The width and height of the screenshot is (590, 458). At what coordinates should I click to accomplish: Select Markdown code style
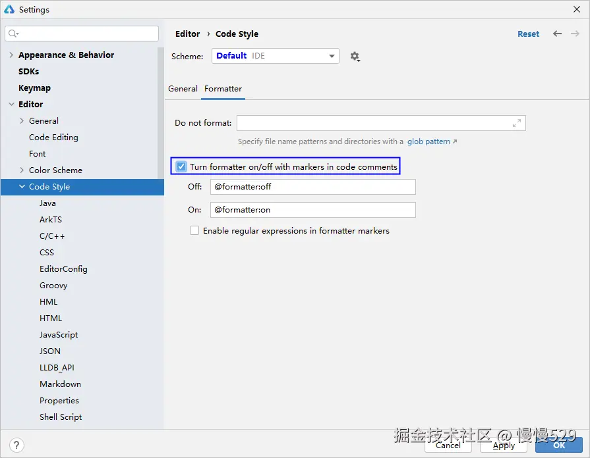60,384
